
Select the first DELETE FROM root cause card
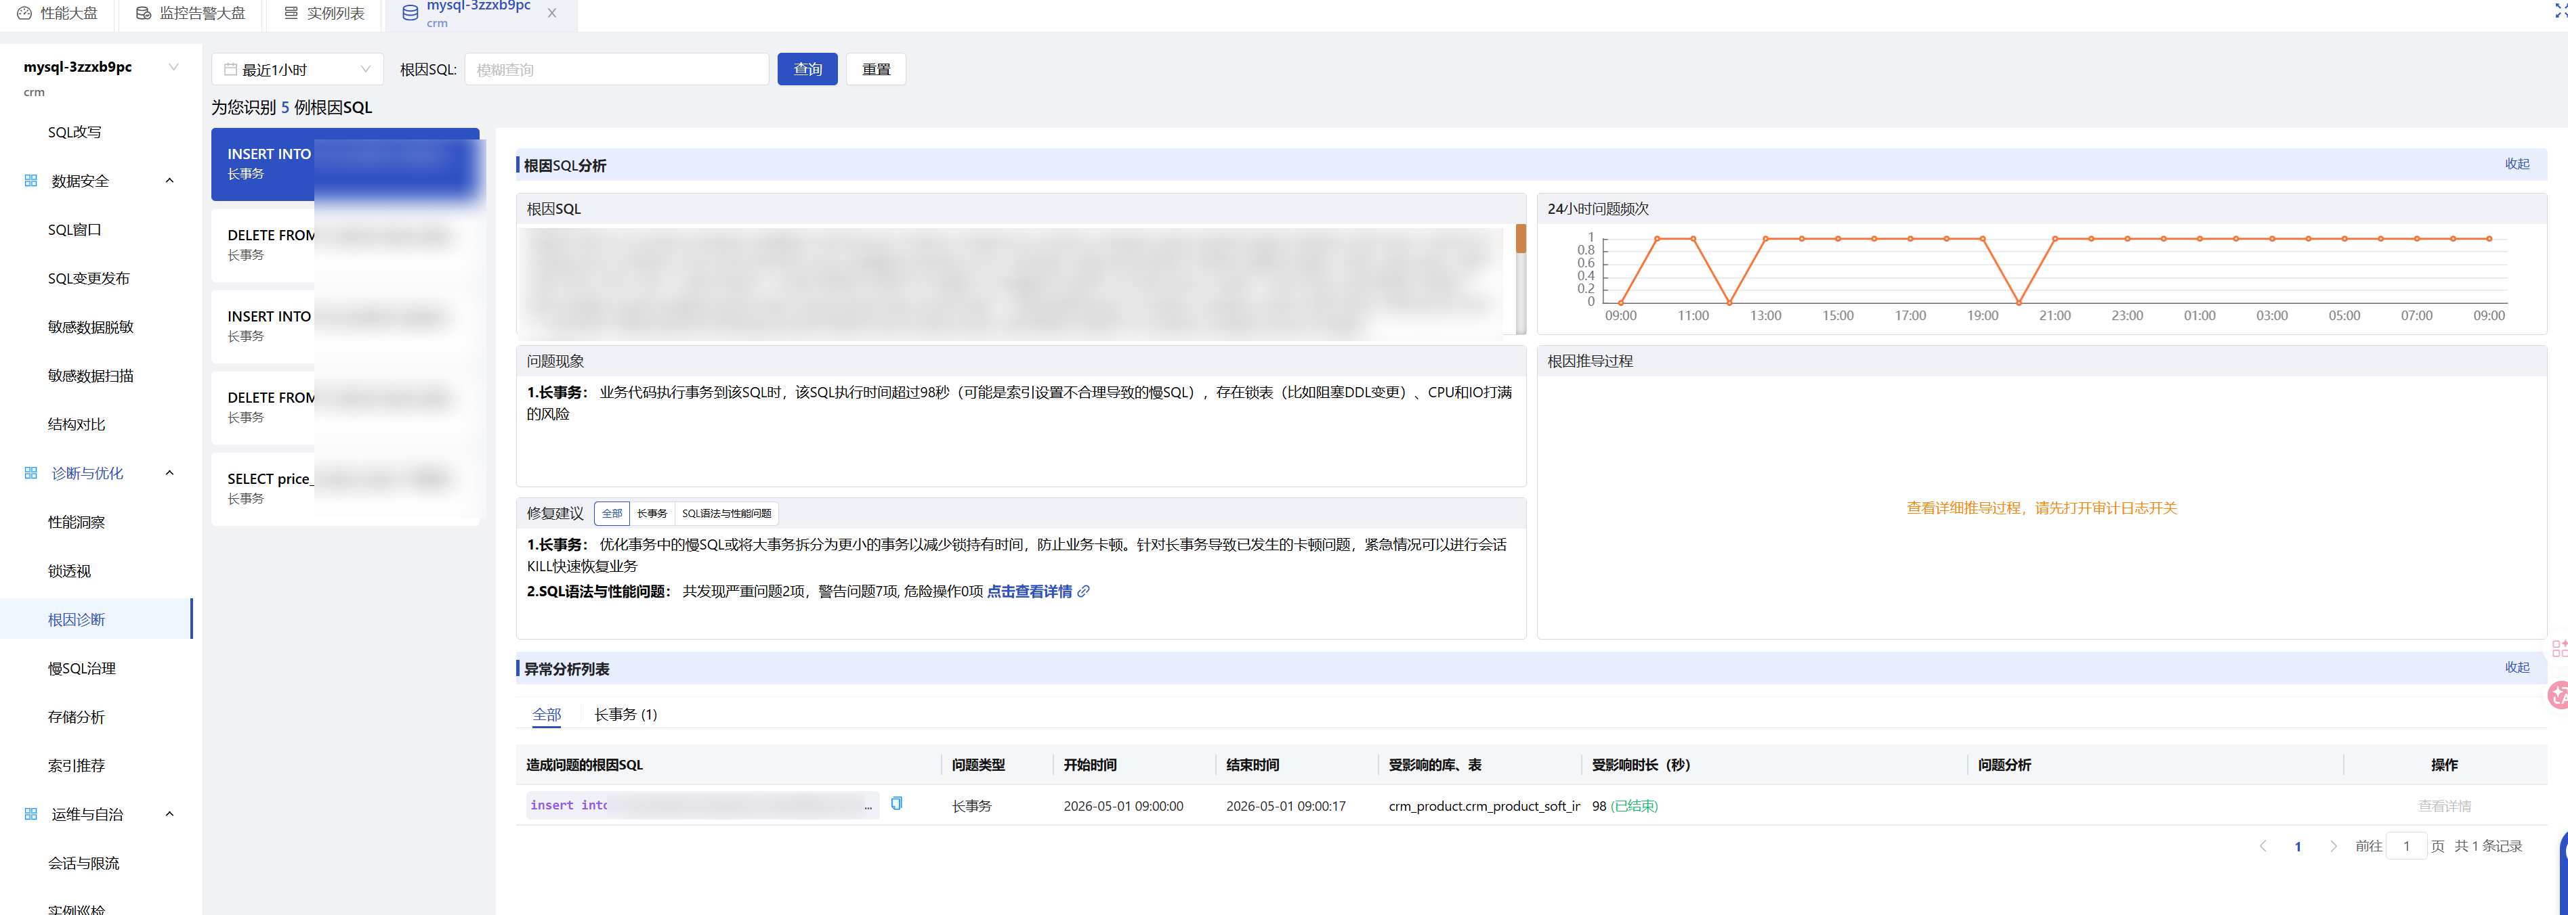(345, 245)
